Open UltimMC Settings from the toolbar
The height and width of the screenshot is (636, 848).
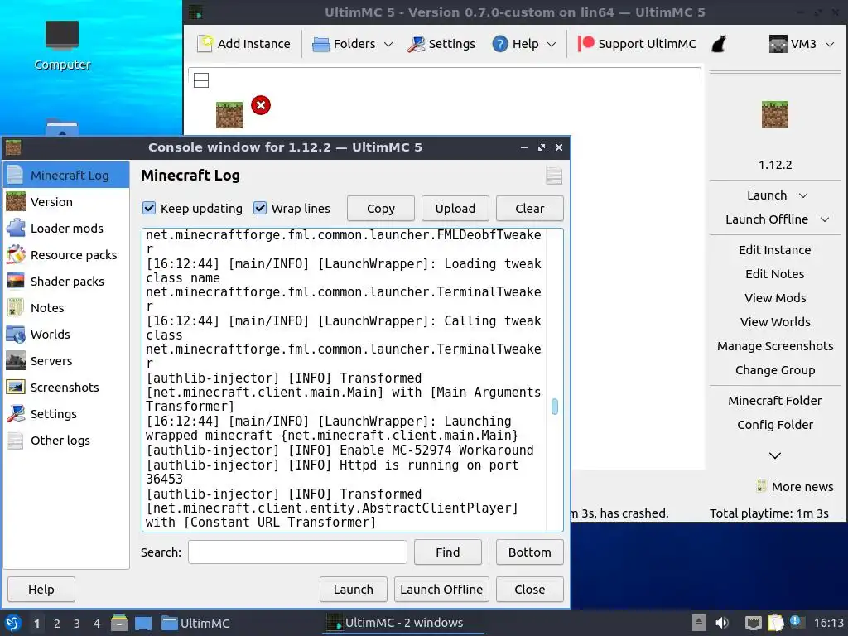pyautogui.click(x=441, y=44)
